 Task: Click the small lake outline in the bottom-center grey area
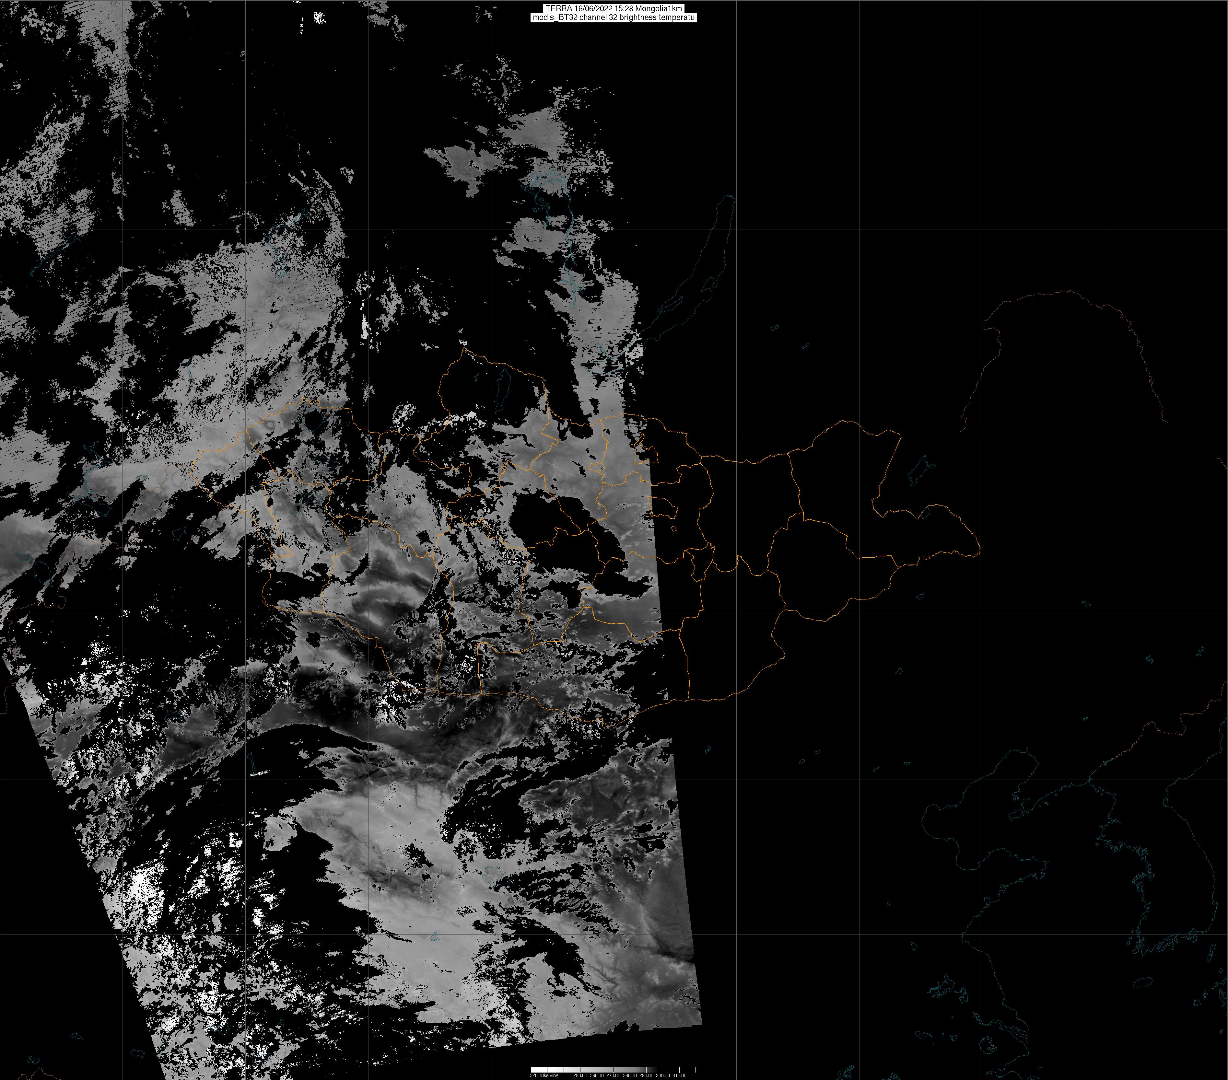point(435,936)
